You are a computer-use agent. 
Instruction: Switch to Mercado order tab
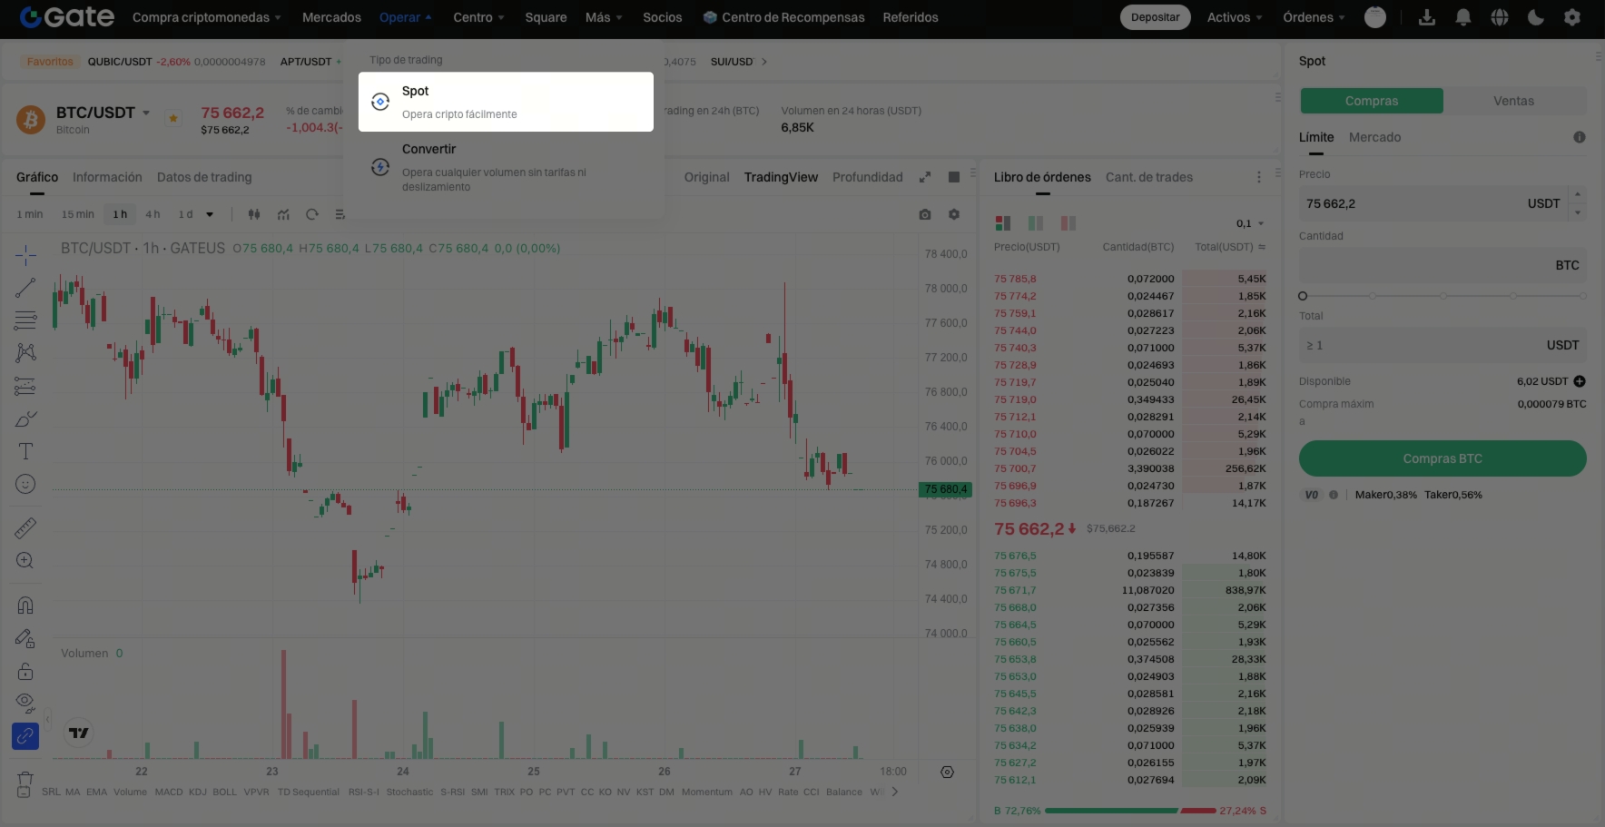[1374, 137]
